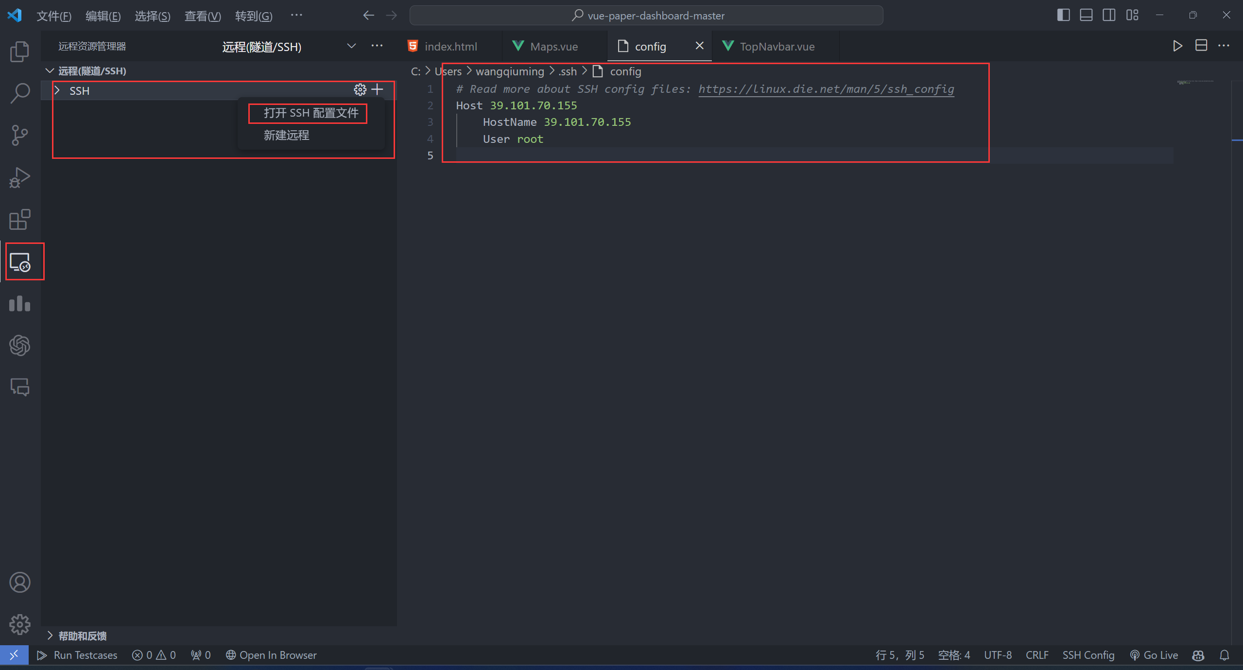Click the config breadcrumb item
Image resolution: width=1243 pixels, height=670 pixels.
(617, 71)
